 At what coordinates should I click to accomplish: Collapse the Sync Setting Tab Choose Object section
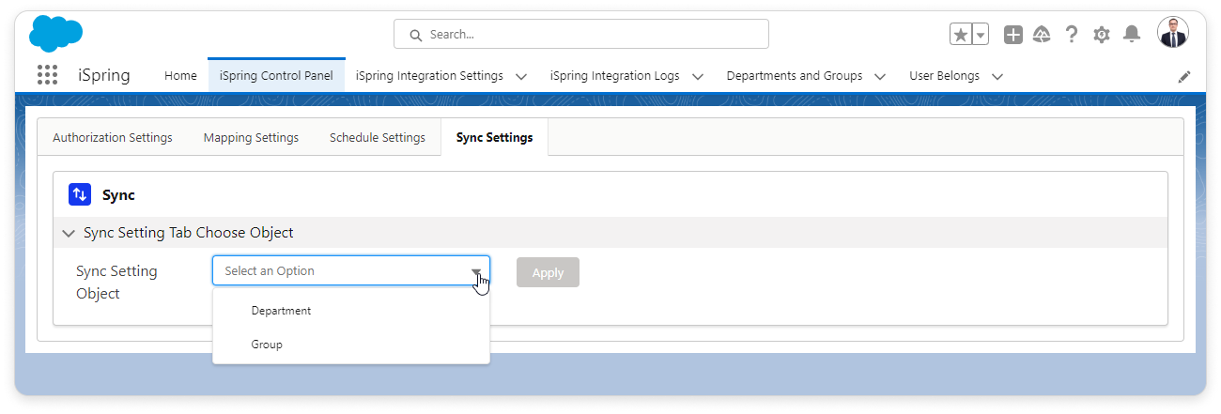(69, 233)
